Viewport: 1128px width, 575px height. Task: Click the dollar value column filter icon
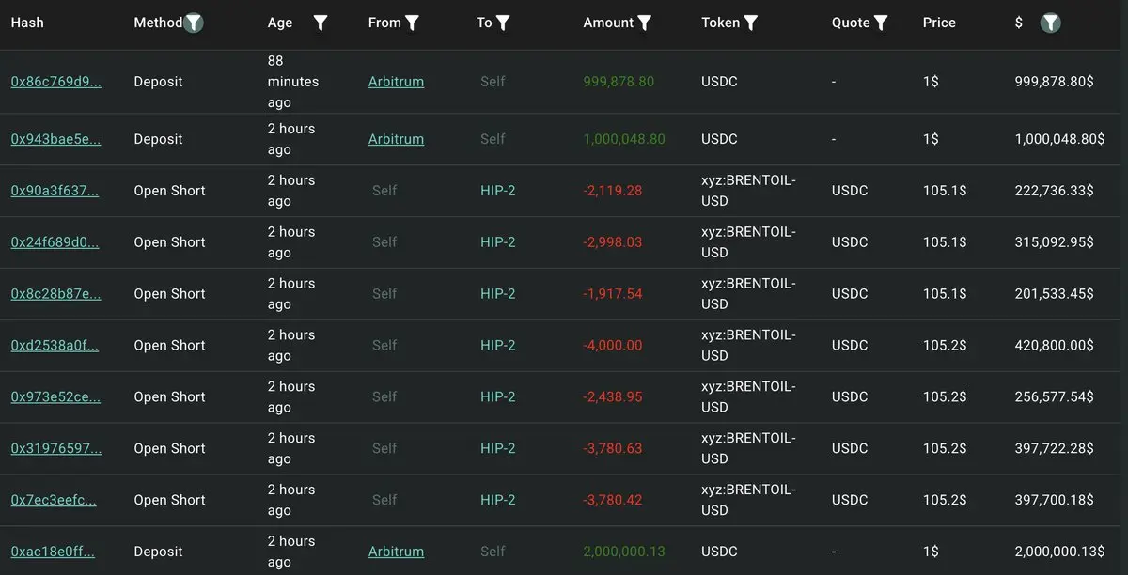[x=1051, y=23]
